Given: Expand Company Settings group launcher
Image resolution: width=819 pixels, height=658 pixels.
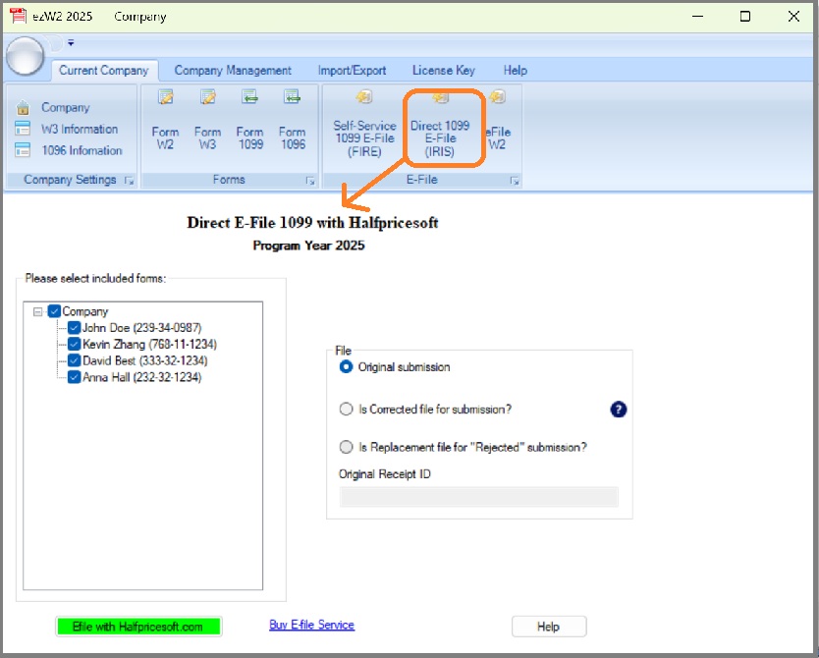Looking at the screenshot, I should tap(129, 181).
